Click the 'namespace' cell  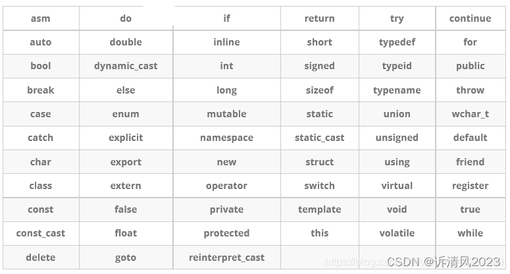226,138
